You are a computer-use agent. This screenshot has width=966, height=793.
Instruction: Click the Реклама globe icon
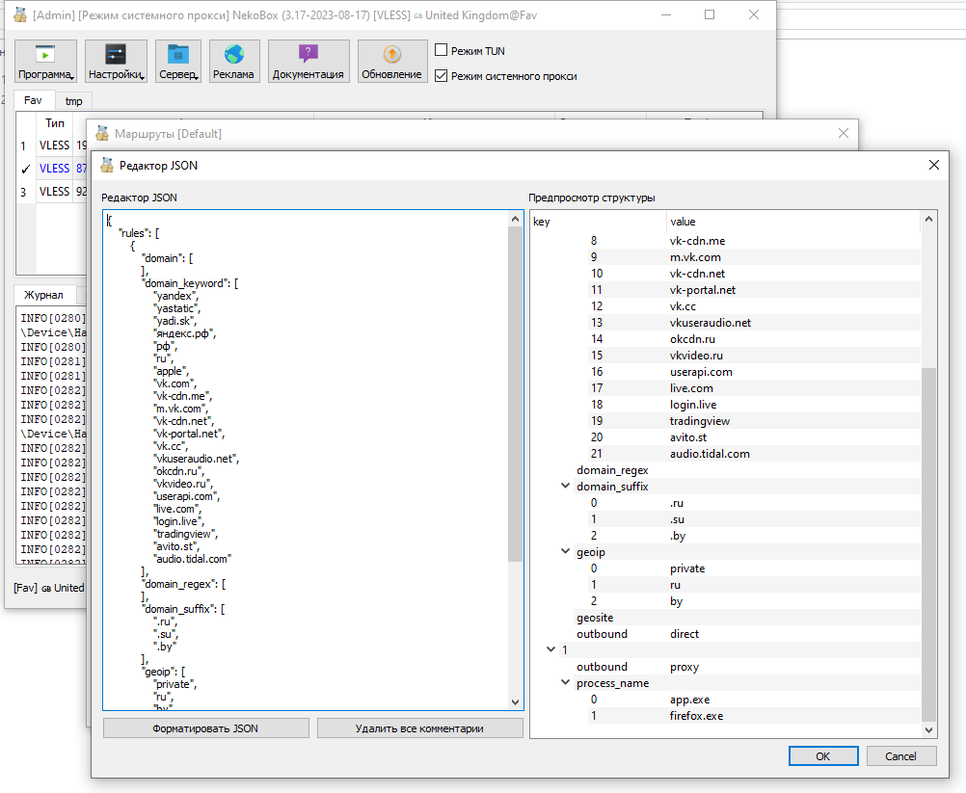point(234,62)
